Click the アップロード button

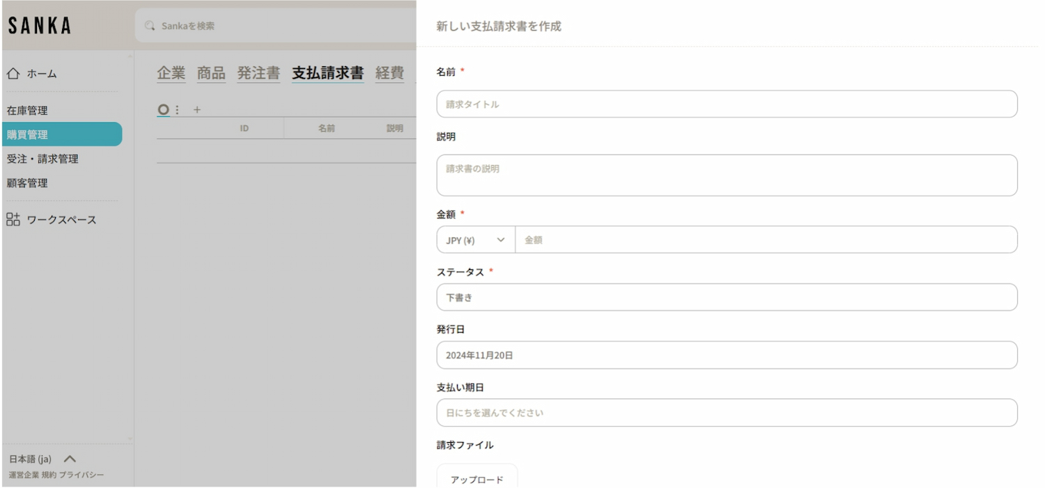point(477,479)
